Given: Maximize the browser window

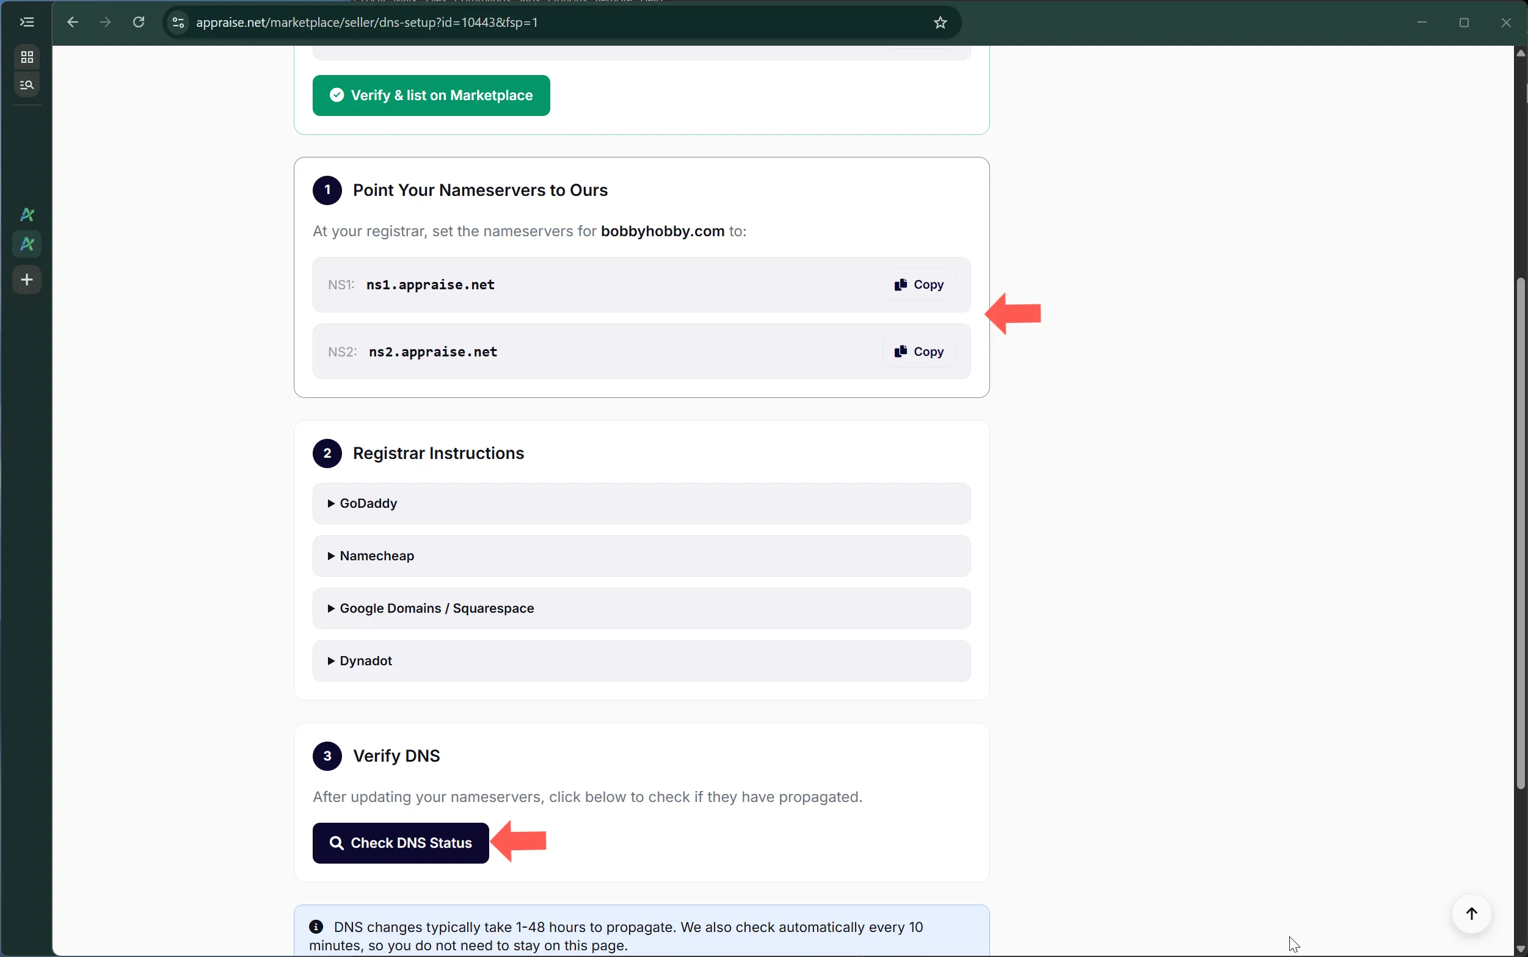Looking at the screenshot, I should tap(1464, 23).
